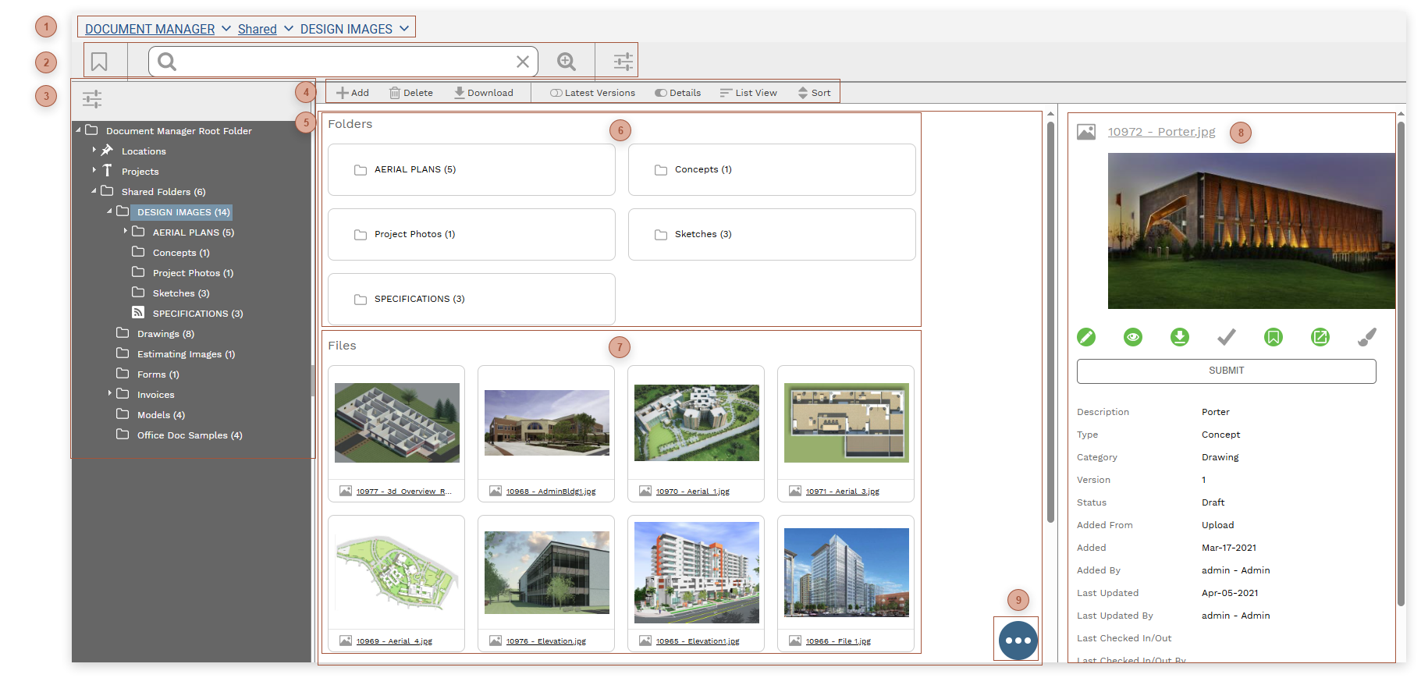Click the advanced search magnifier-plus icon
The image size is (1421, 685).
pyautogui.click(x=567, y=62)
